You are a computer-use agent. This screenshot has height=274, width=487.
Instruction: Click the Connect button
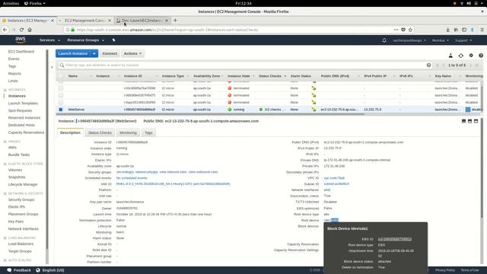110,53
